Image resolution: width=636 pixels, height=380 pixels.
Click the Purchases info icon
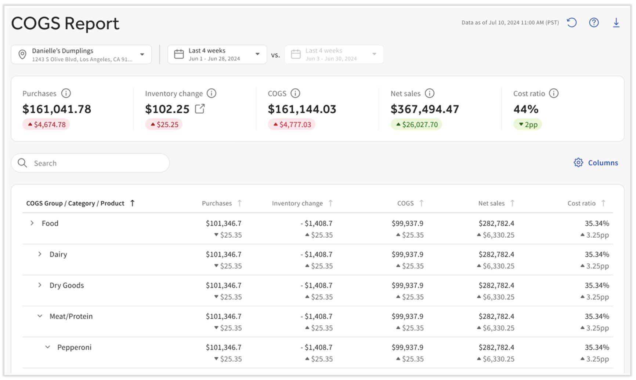click(x=66, y=93)
